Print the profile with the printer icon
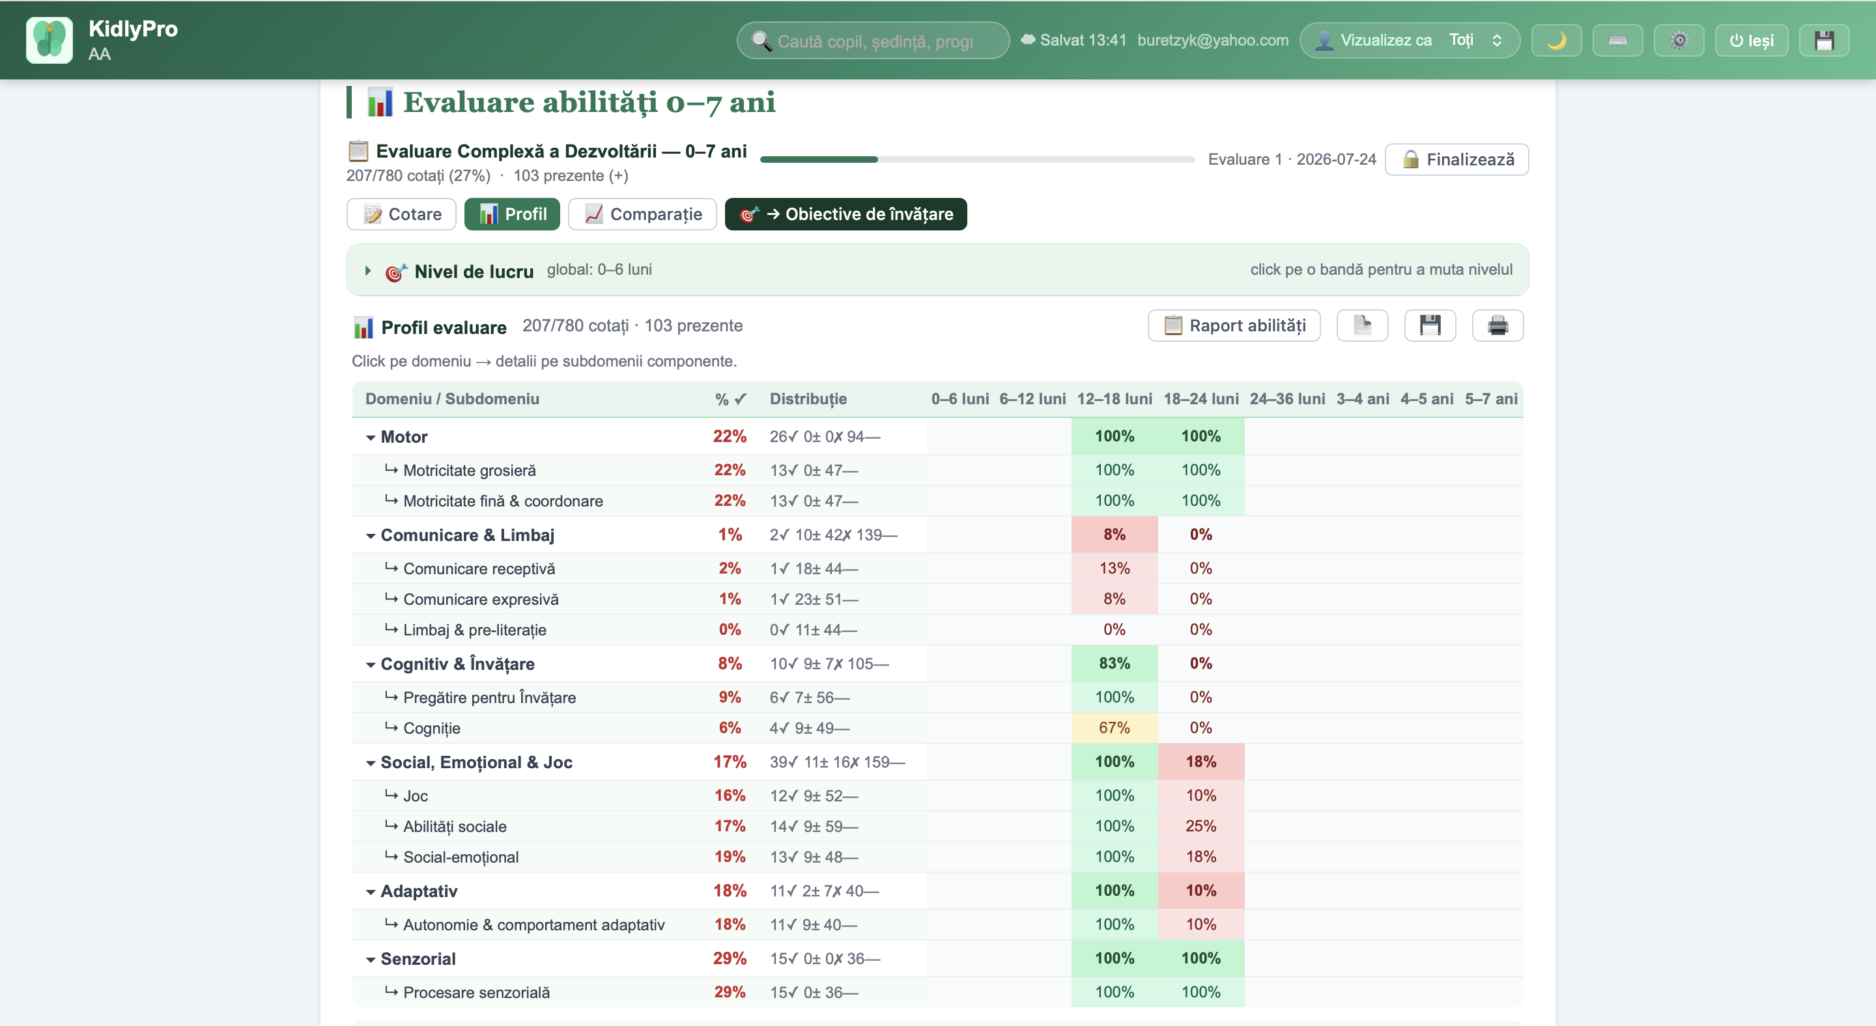This screenshot has height=1026, width=1876. (1498, 326)
